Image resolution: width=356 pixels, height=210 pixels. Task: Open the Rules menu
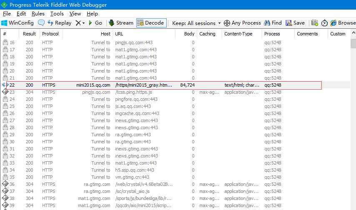(x=38, y=14)
